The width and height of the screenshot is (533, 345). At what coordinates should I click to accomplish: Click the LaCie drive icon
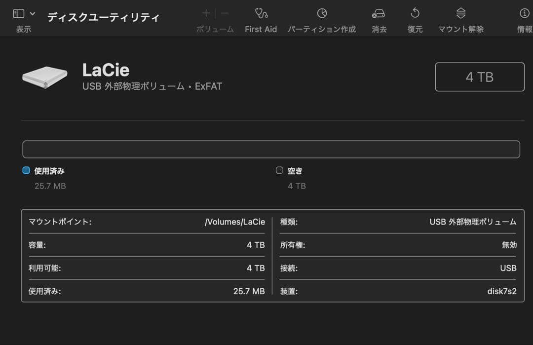(45, 77)
